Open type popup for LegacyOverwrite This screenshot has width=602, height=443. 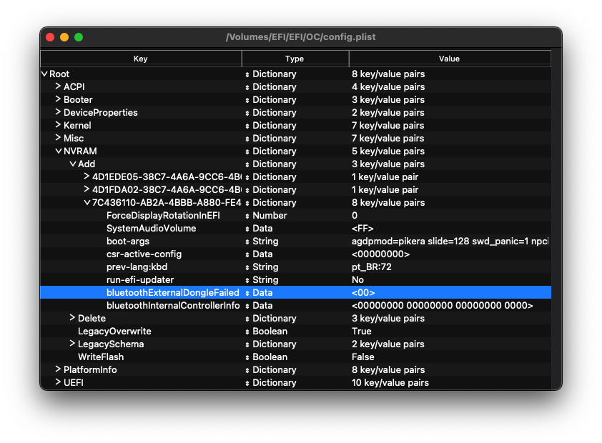[x=247, y=332]
